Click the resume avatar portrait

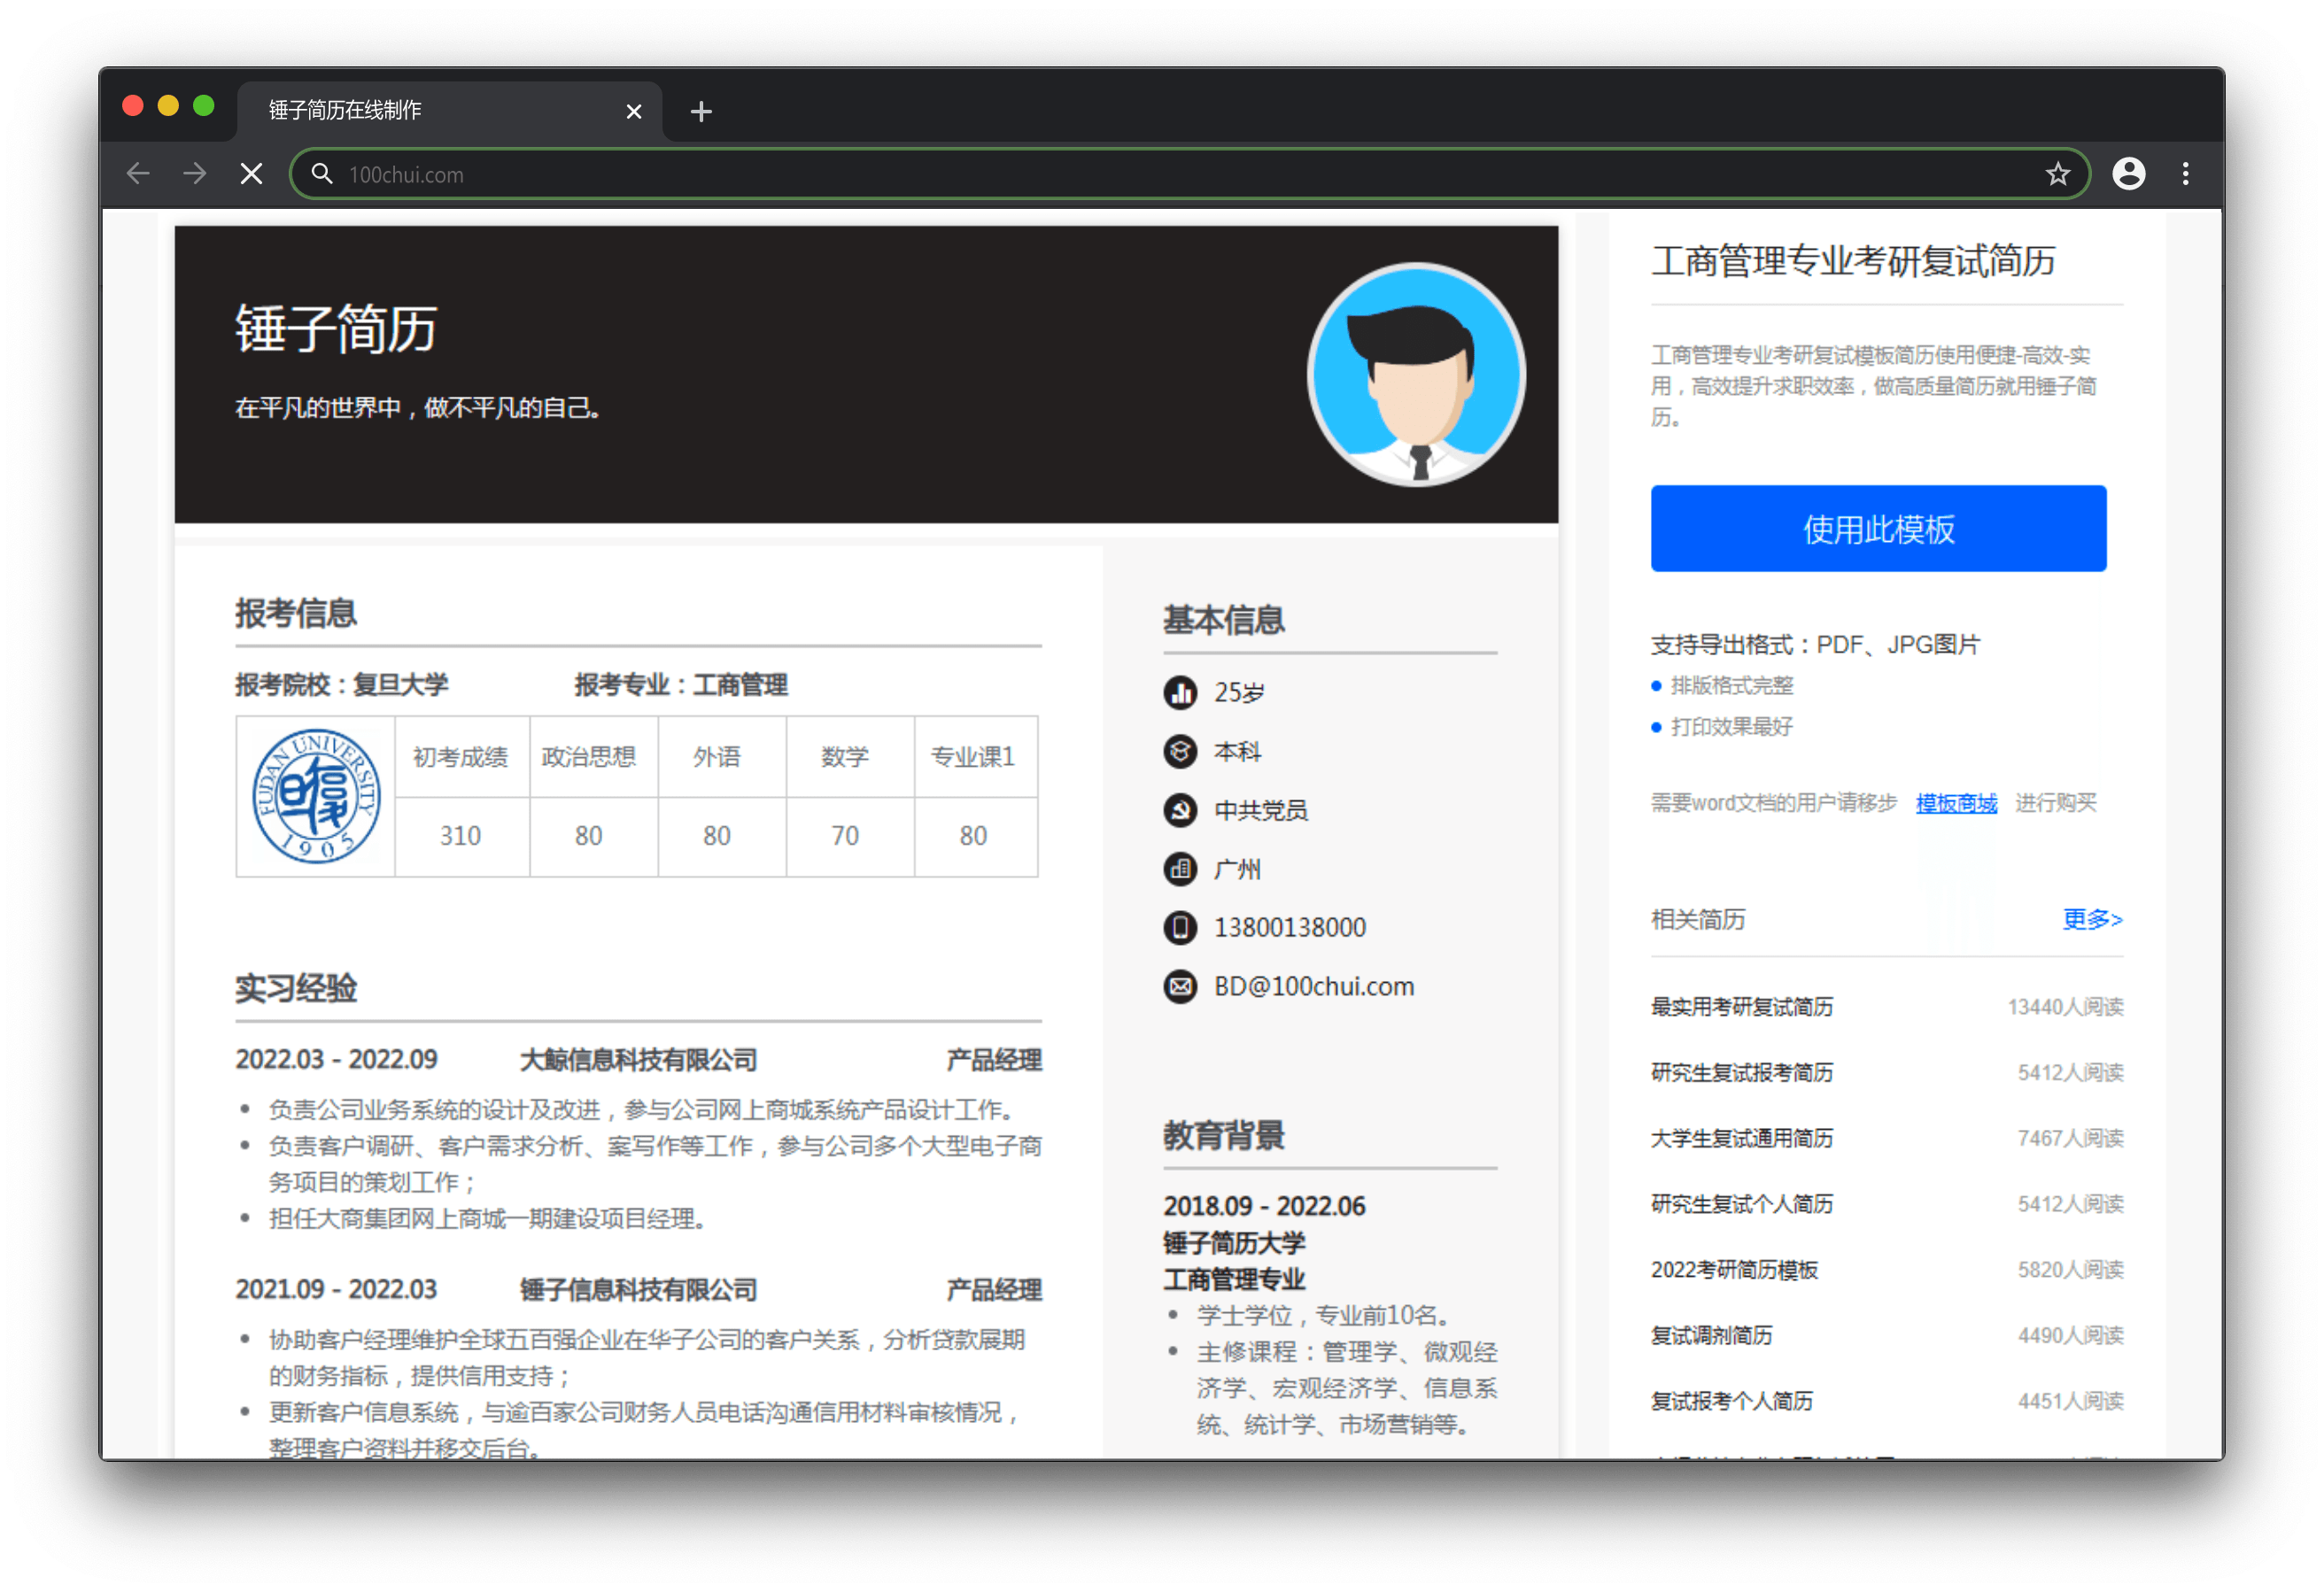click(1416, 374)
